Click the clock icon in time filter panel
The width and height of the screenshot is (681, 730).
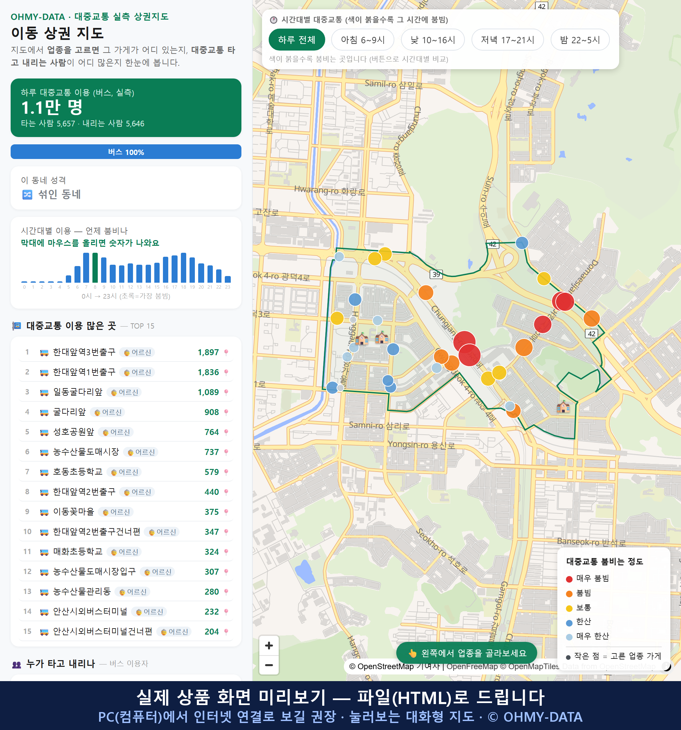coord(274,20)
